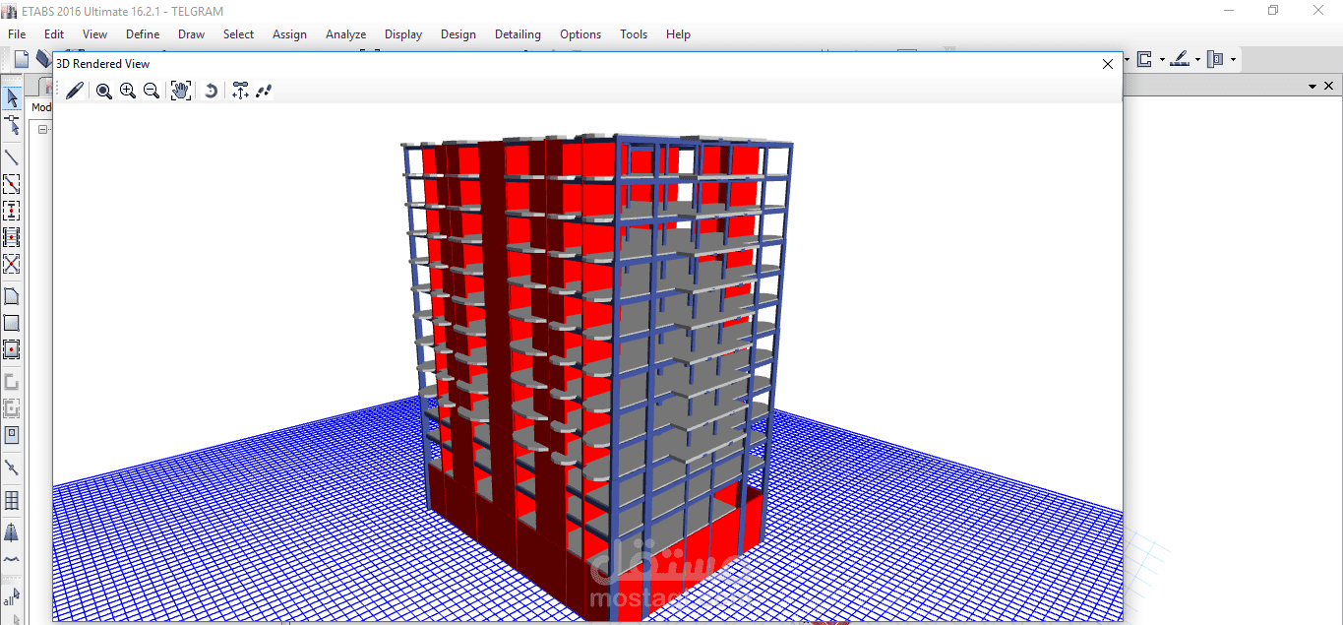
Task: Close the 3D Rendered View window
Action: pos(1108,64)
